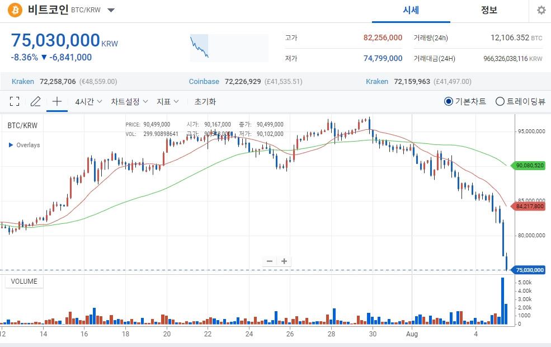Click the 초기화 reset button
The width and height of the screenshot is (551, 347).
click(x=205, y=102)
